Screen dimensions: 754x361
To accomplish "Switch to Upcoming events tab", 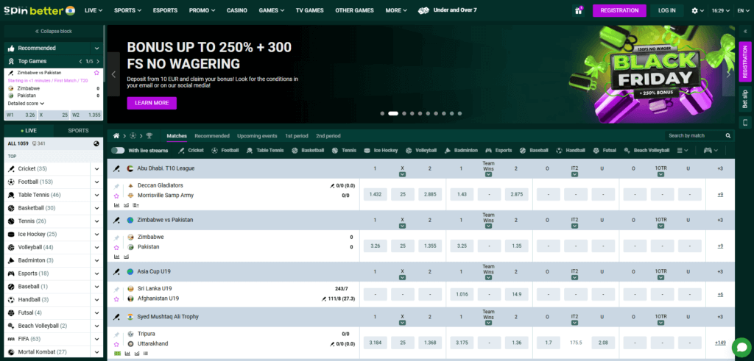I will tap(257, 136).
